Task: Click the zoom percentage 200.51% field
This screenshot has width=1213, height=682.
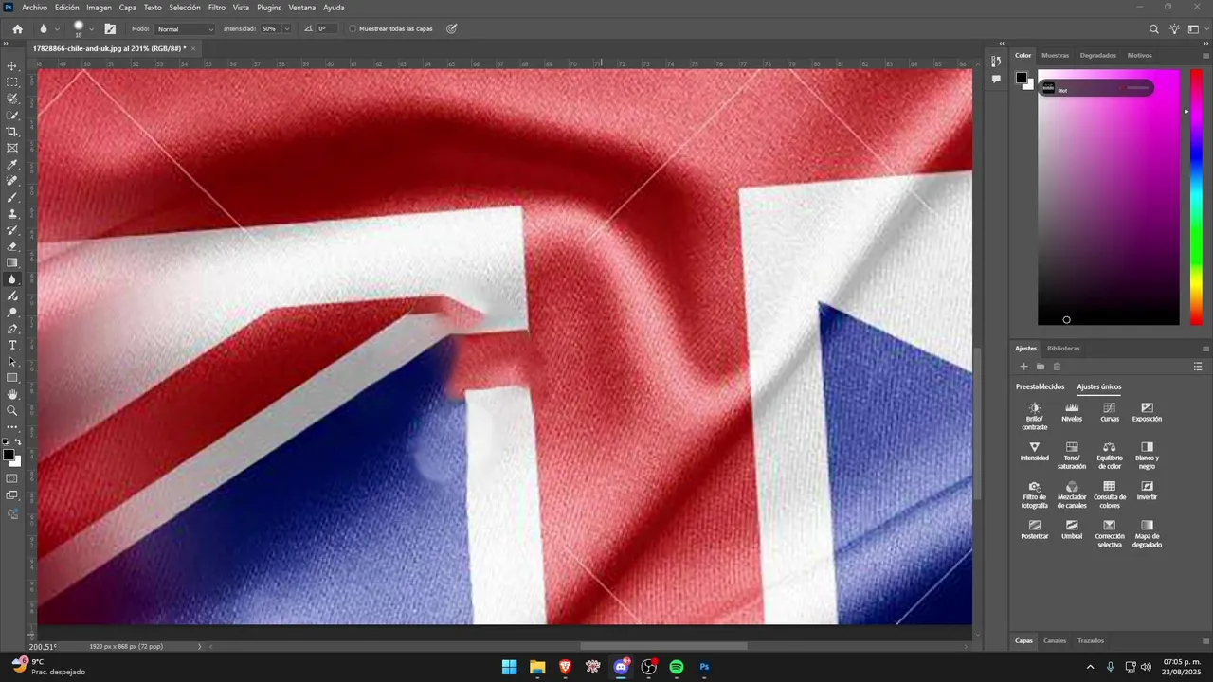Action: [43, 646]
